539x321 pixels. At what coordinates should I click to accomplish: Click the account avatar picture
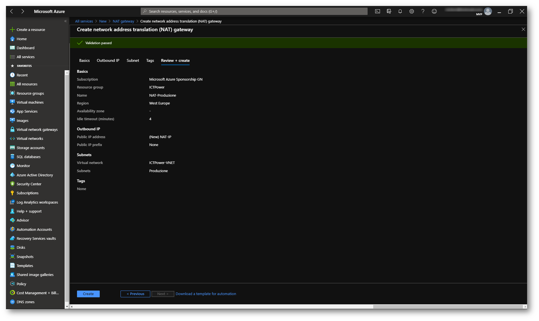[x=488, y=11]
